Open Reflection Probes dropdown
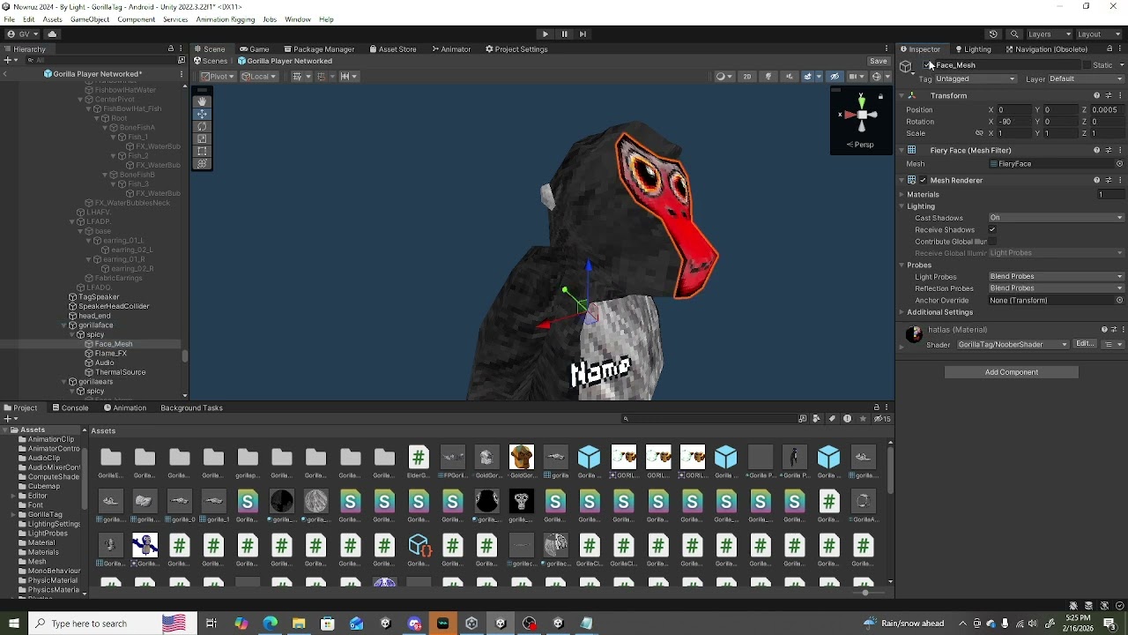Image resolution: width=1128 pixels, height=635 pixels. [1057, 288]
